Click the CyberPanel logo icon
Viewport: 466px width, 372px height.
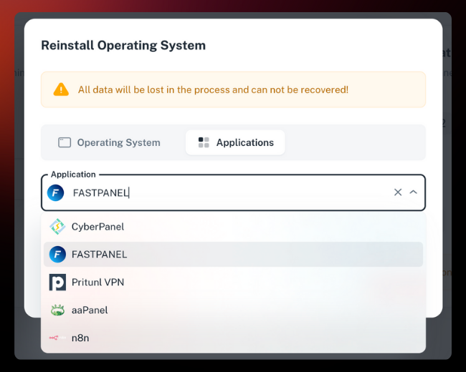pos(57,227)
